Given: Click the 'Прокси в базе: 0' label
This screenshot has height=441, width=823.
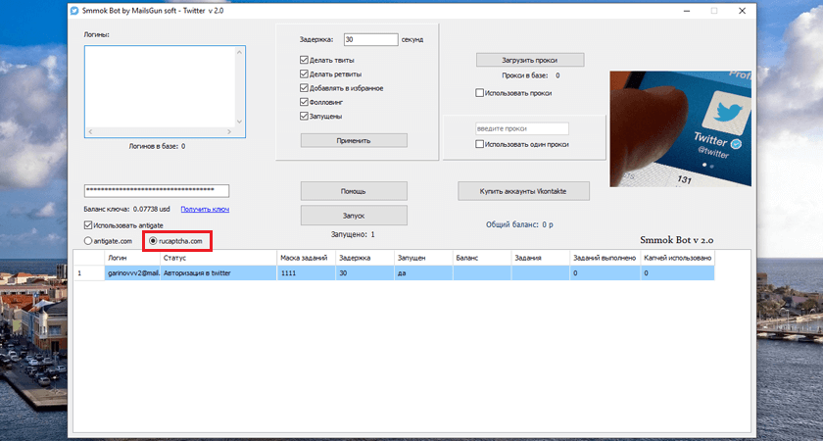Looking at the screenshot, I should 531,75.
